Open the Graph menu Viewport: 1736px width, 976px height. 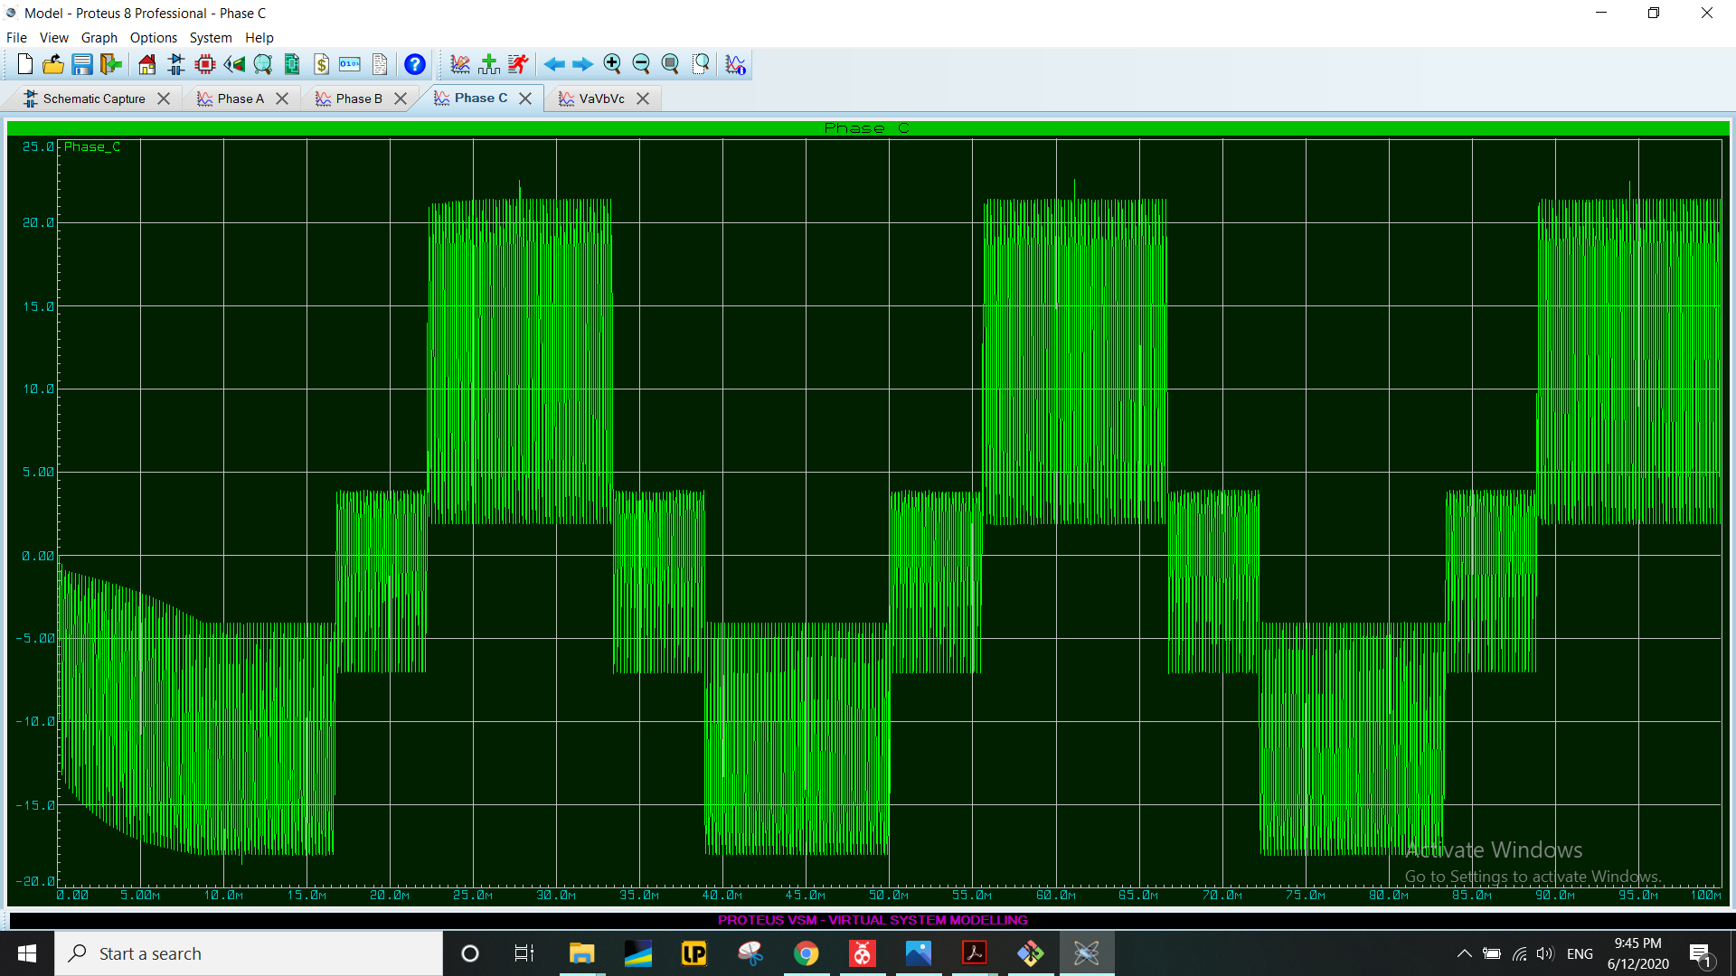click(99, 38)
